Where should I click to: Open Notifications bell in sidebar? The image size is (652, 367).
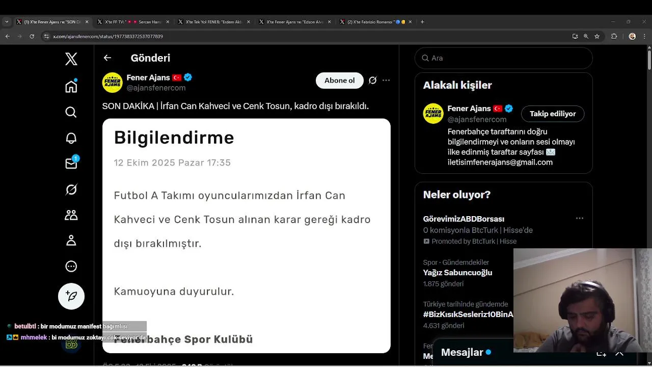pyautogui.click(x=71, y=138)
